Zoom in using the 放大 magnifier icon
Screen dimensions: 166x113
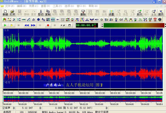(x=139, y=12)
